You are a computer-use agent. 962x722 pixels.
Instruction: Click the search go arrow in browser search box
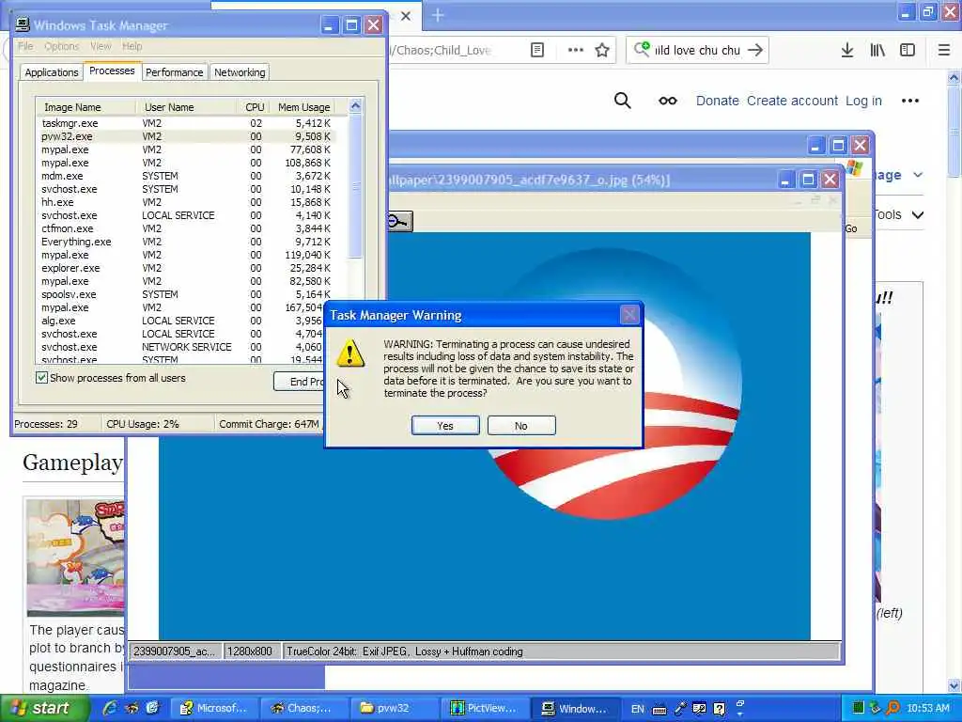756,51
